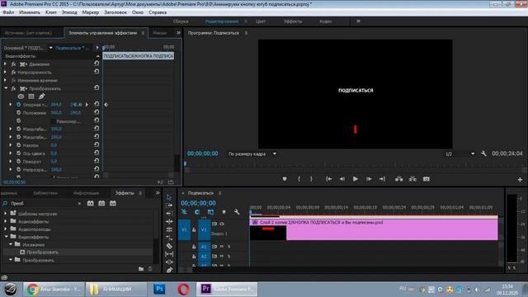Open the button editor plus icon

[520, 180]
